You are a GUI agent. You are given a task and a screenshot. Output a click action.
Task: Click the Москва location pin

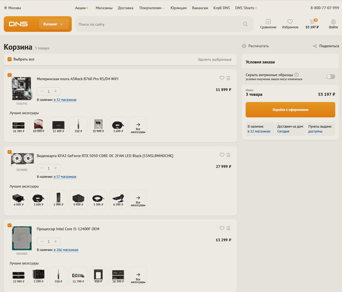coord(6,8)
